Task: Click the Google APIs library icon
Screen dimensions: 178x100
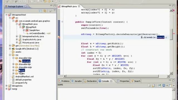Action: coord(13,49)
